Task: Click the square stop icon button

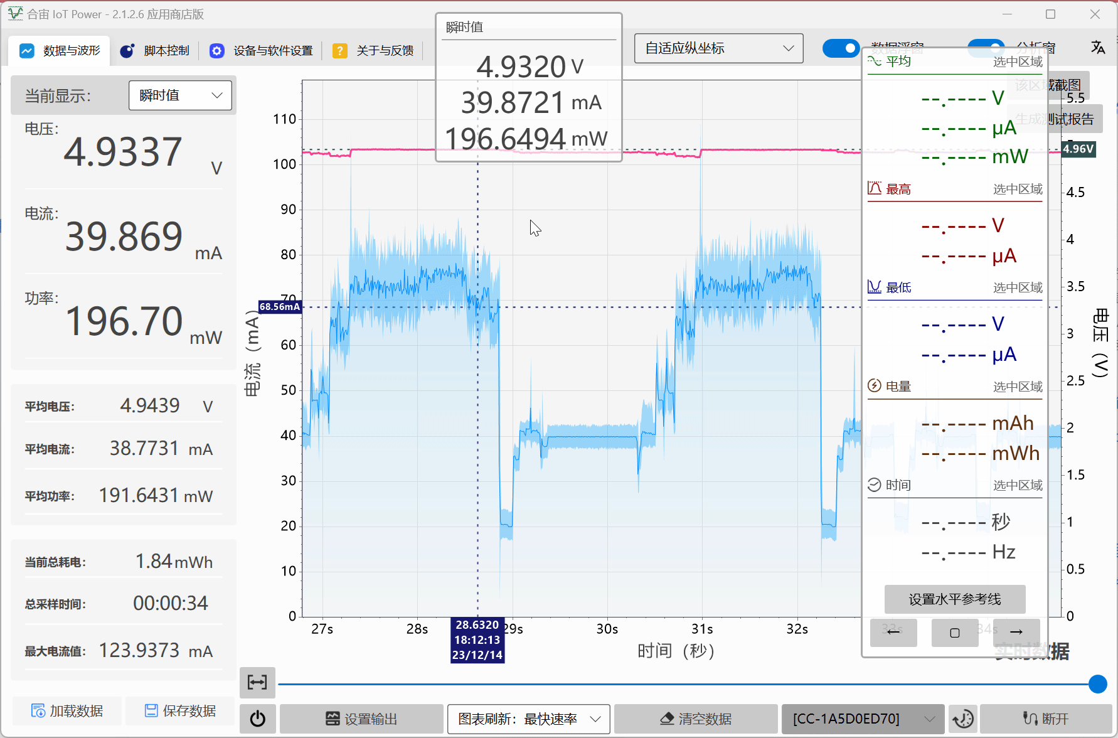Action: point(954,632)
